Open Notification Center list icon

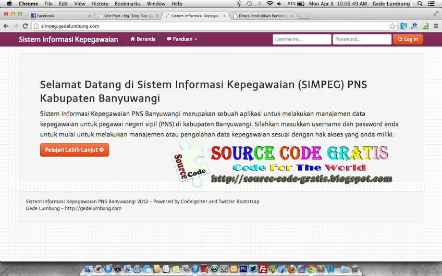(431, 4)
